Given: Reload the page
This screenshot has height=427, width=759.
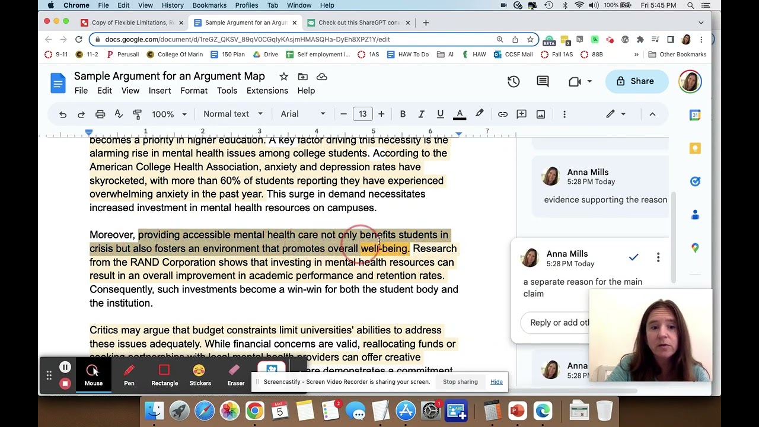Looking at the screenshot, I should point(78,39).
